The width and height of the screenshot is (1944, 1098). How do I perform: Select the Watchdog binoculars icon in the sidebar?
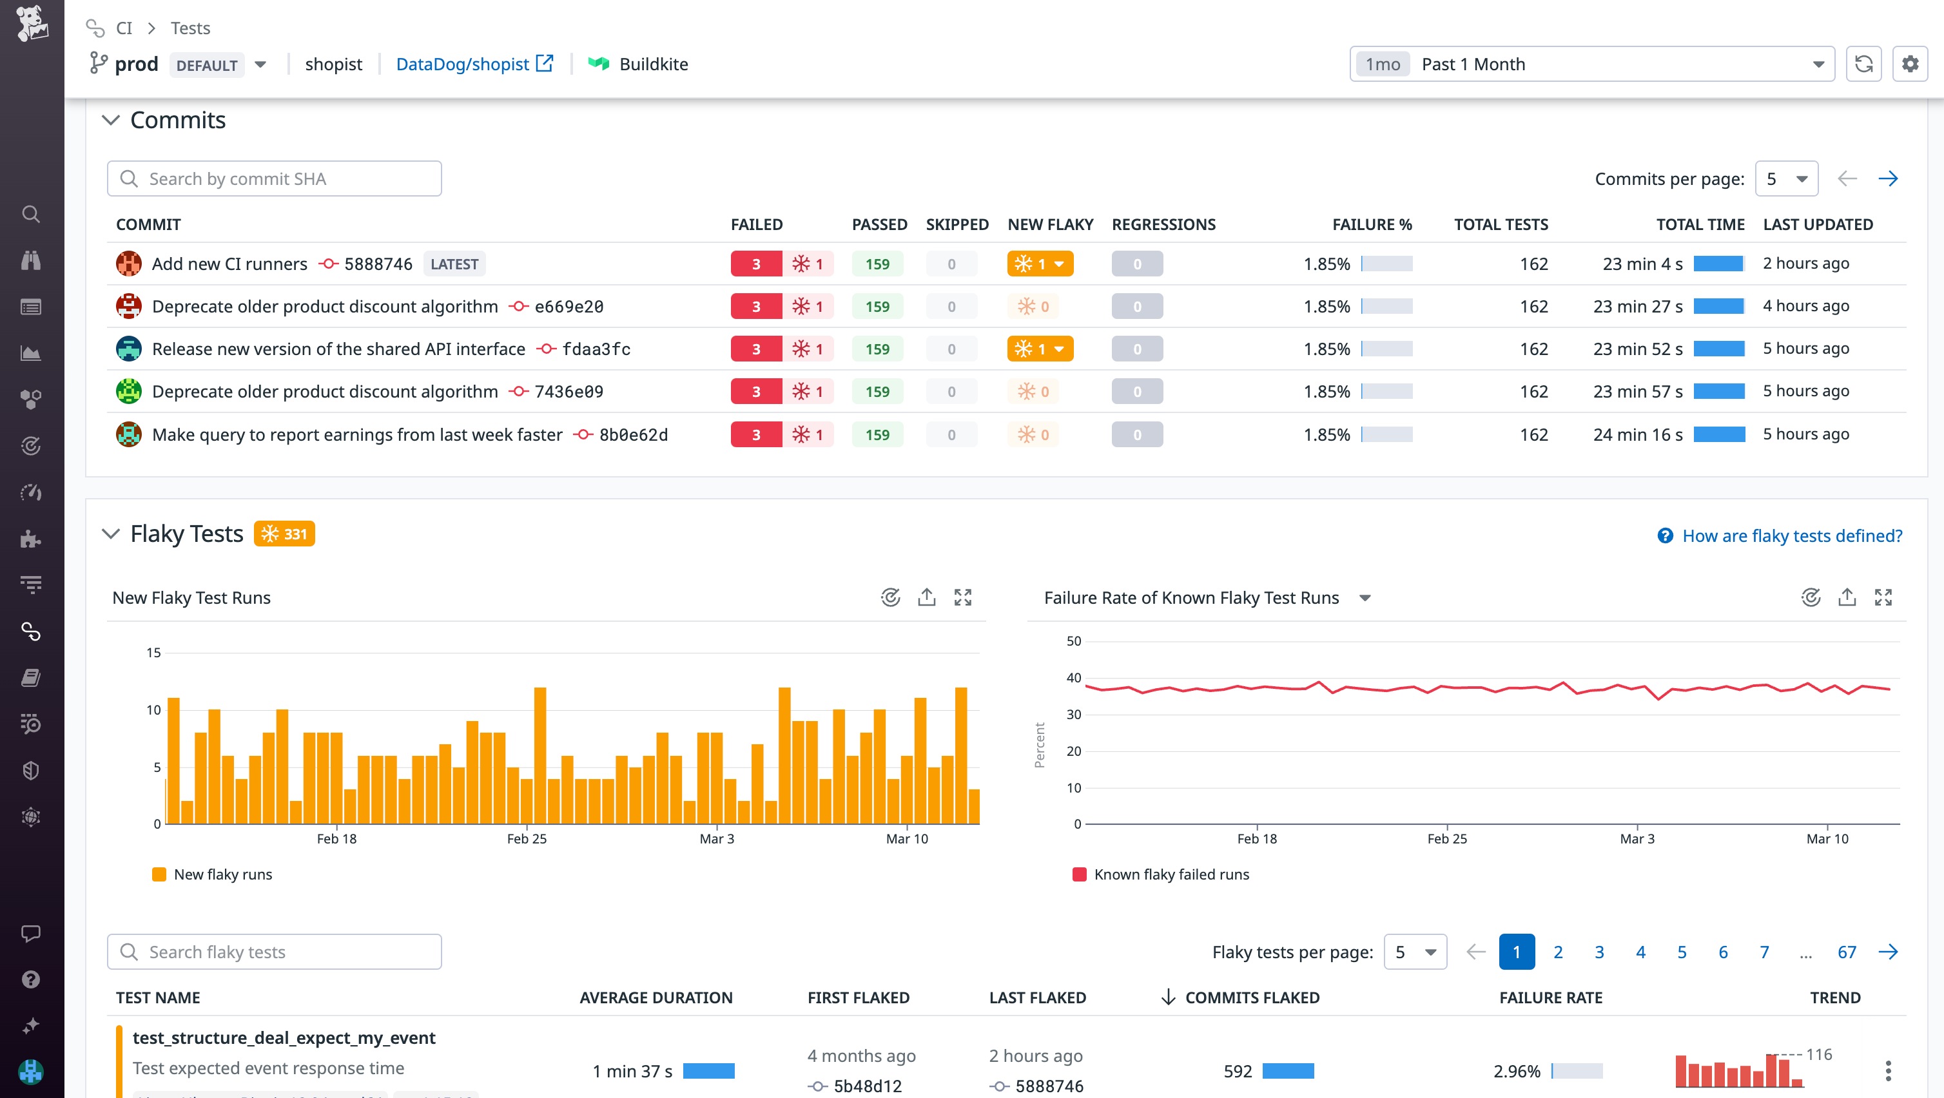30,260
